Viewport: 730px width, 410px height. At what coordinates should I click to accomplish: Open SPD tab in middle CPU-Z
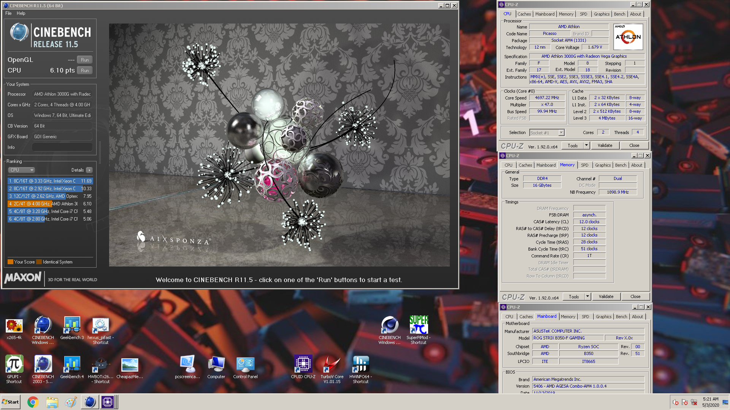point(584,165)
